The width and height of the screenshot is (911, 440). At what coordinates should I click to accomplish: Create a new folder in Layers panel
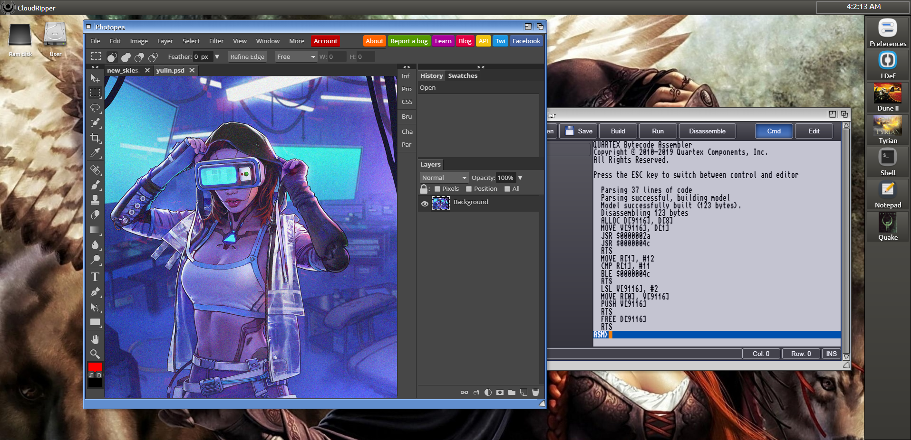tap(512, 392)
